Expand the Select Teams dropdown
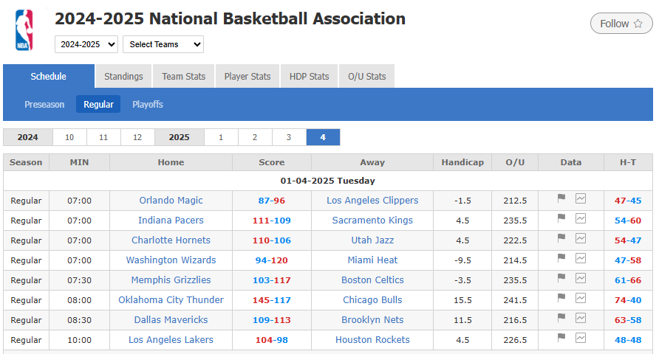Image resolution: width=659 pixels, height=354 pixels. click(163, 44)
